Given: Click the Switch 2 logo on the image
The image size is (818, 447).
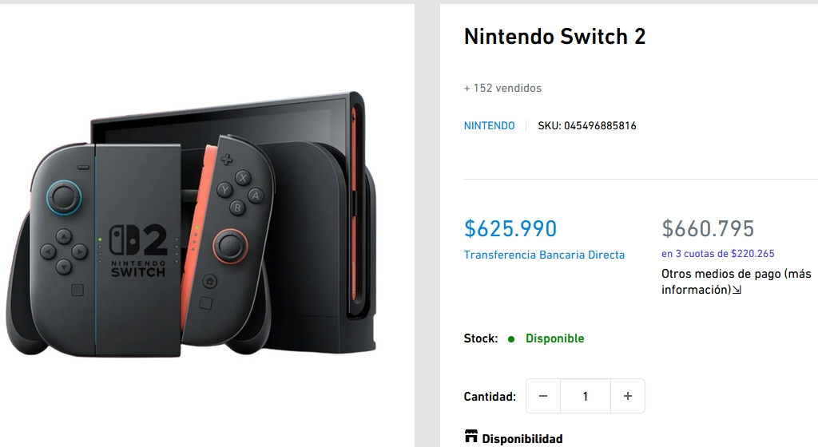Looking at the screenshot, I should point(137,250).
